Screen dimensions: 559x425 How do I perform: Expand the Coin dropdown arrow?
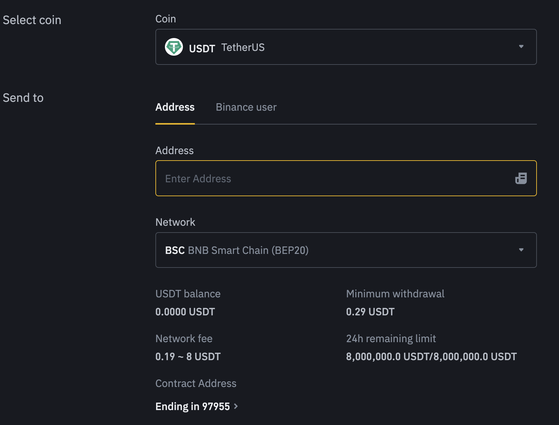[x=521, y=47]
